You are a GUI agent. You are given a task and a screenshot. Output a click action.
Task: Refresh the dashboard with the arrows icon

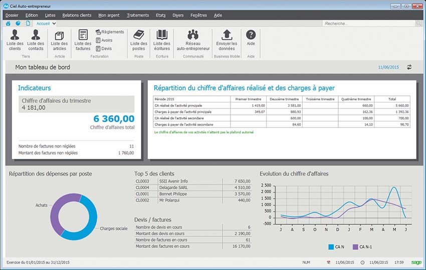(409, 67)
